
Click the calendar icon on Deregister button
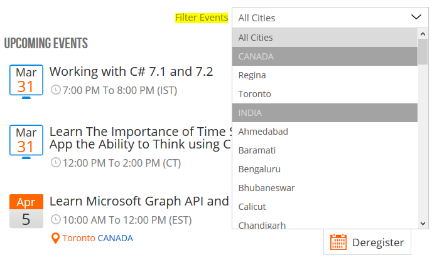(338, 242)
